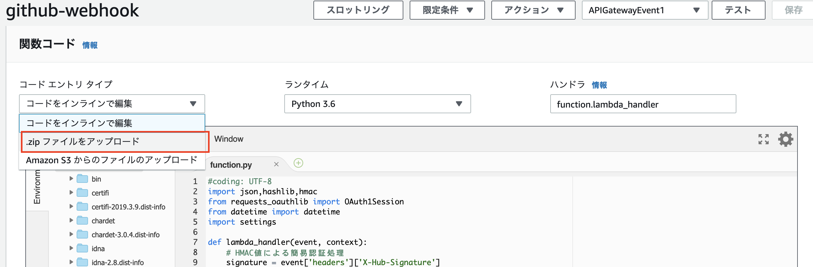Viewport: 813px width, 267px height.
Task: Expand the idna-2.8.dist-info tree arrow
Action: [71, 262]
